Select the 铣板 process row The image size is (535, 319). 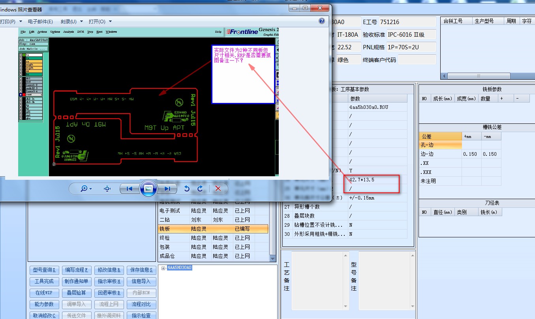click(x=213, y=229)
